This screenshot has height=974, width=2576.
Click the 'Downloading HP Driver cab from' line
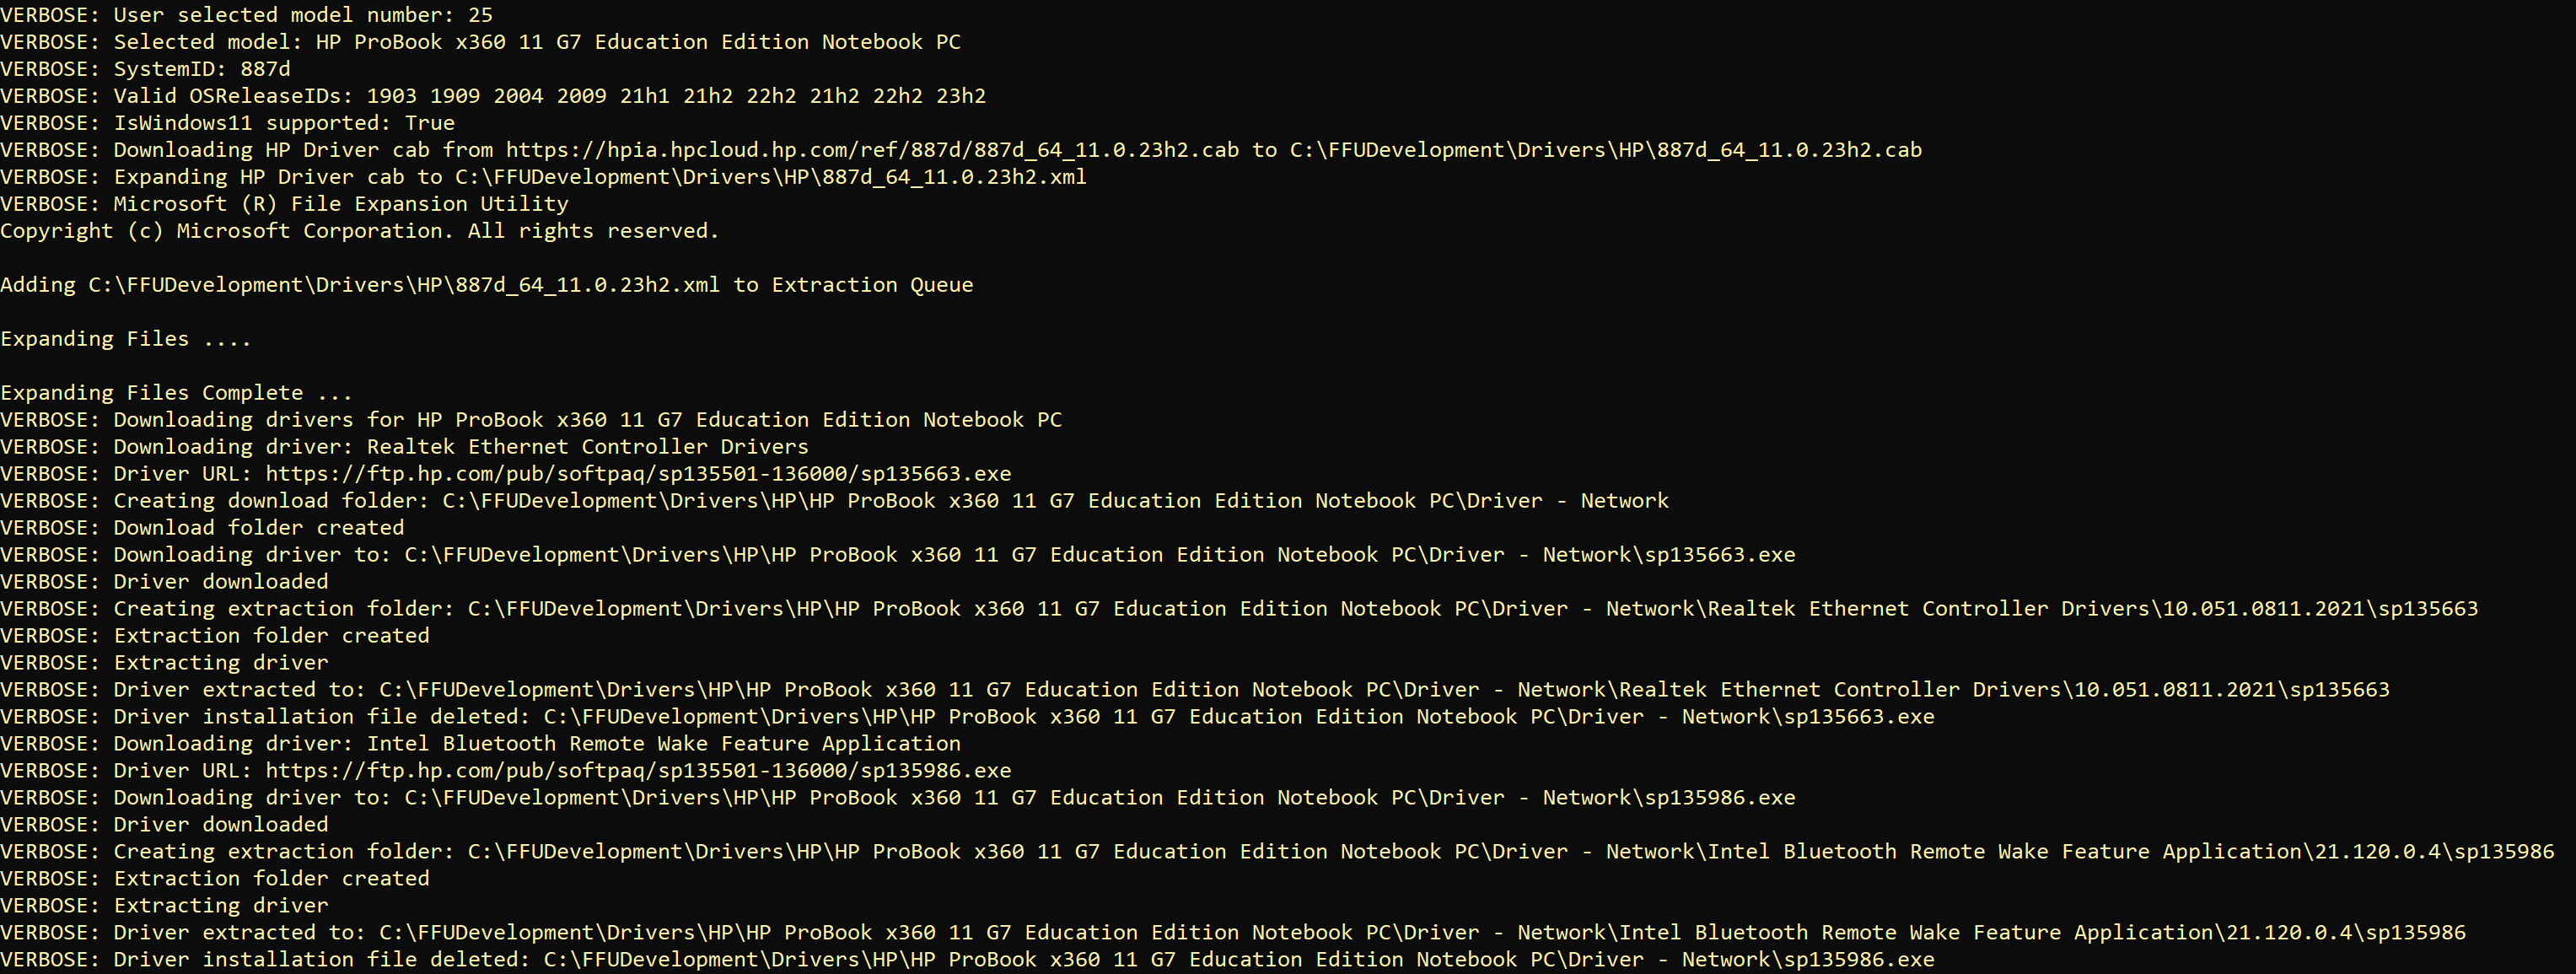(x=961, y=150)
